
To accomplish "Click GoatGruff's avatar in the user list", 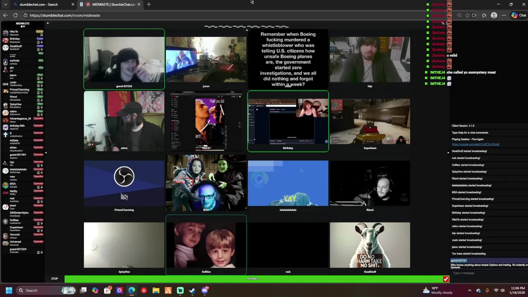I will tap(5, 47).
